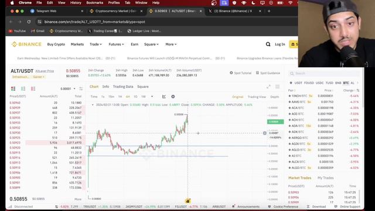
Task: Open the site search magnifier icon
Action: pyautogui.click(x=268, y=45)
